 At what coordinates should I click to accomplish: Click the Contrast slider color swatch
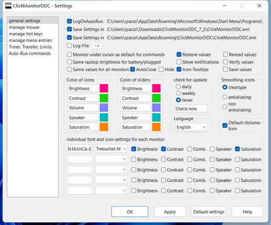point(157,98)
